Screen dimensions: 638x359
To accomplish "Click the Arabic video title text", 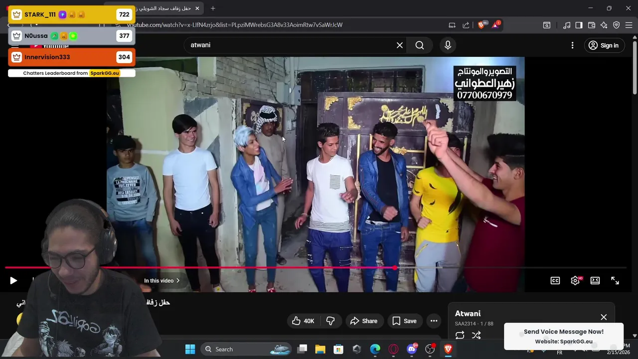I will [x=159, y=303].
